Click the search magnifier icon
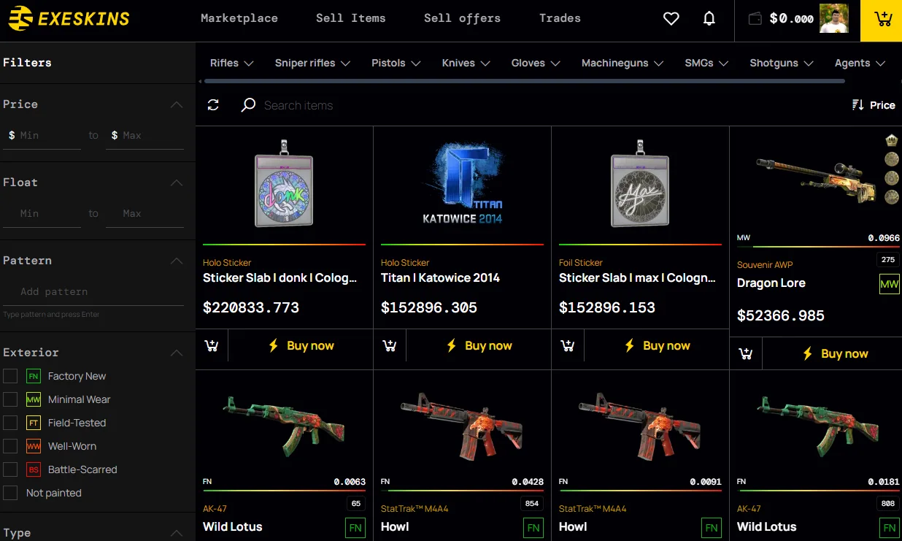Screen dimensions: 902x541 [248, 105]
